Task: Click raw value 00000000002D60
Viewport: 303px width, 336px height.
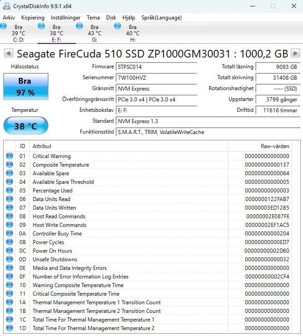Action: [267, 251]
